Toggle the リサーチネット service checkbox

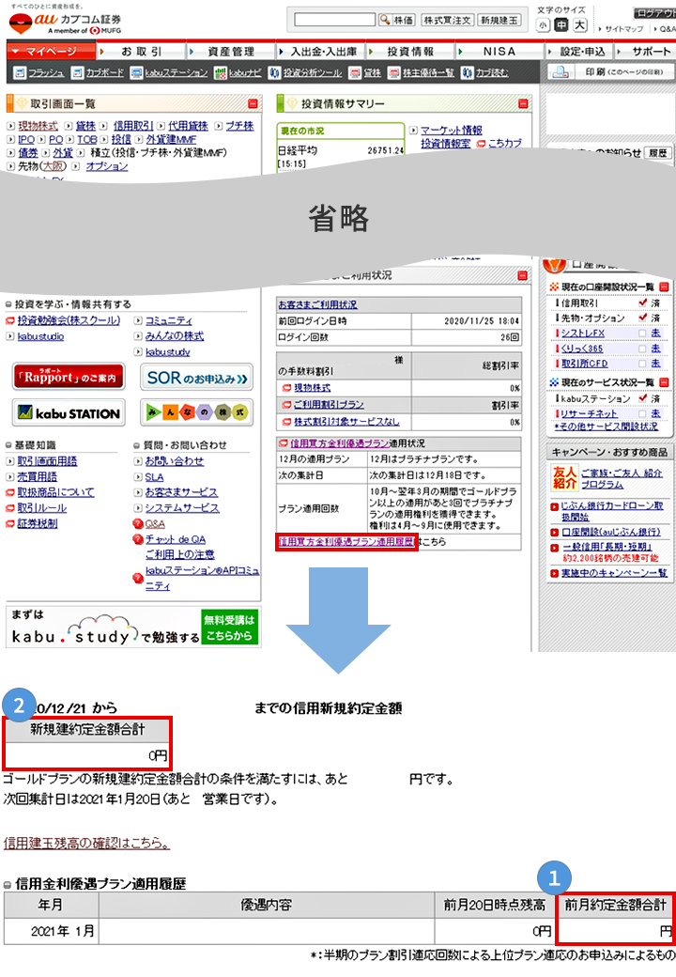(x=641, y=412)
